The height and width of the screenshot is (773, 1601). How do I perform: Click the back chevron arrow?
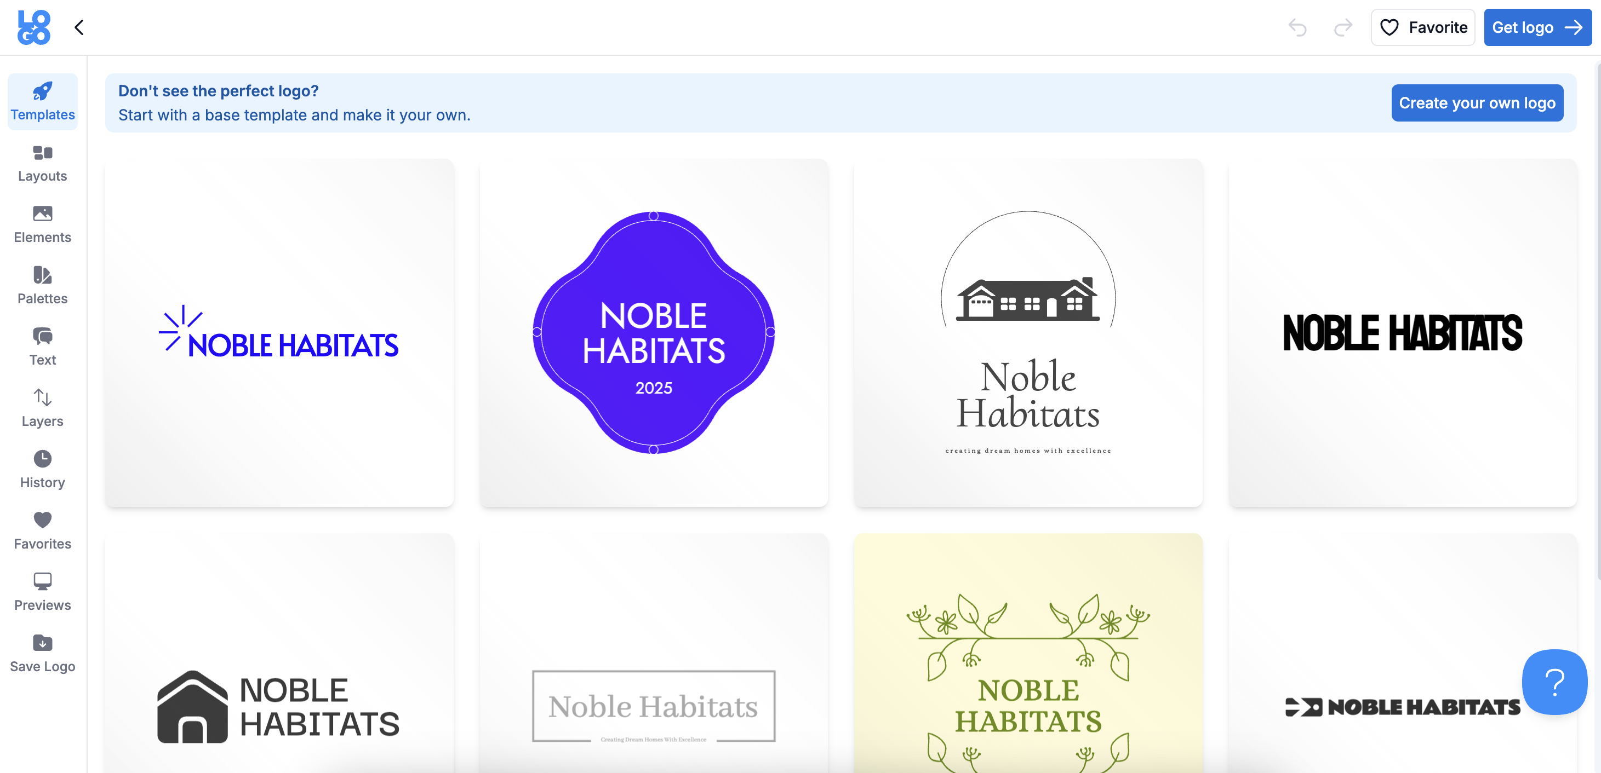(x=79, y=27)
